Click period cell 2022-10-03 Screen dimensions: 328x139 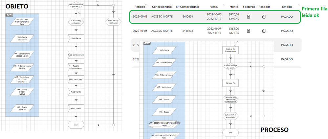(x=140, y=31)
